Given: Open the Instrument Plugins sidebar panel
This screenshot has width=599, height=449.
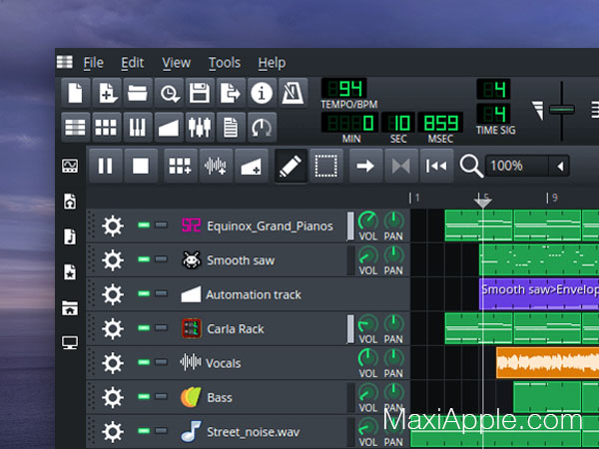Looking at the screenshot, I should (x=69, y=166).
